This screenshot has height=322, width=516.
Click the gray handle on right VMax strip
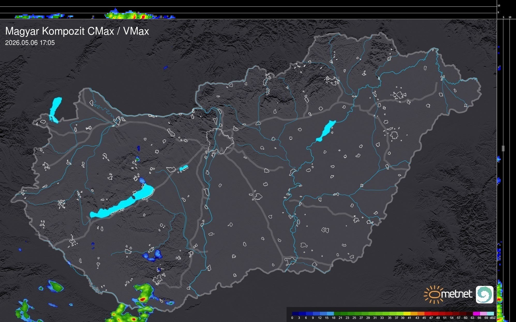coord(503,148)
